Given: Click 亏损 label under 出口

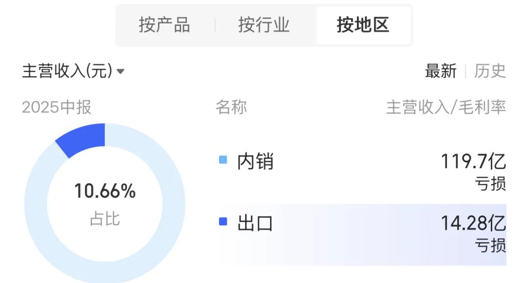Looking at the screenshot, I should [x=490, y=245].
